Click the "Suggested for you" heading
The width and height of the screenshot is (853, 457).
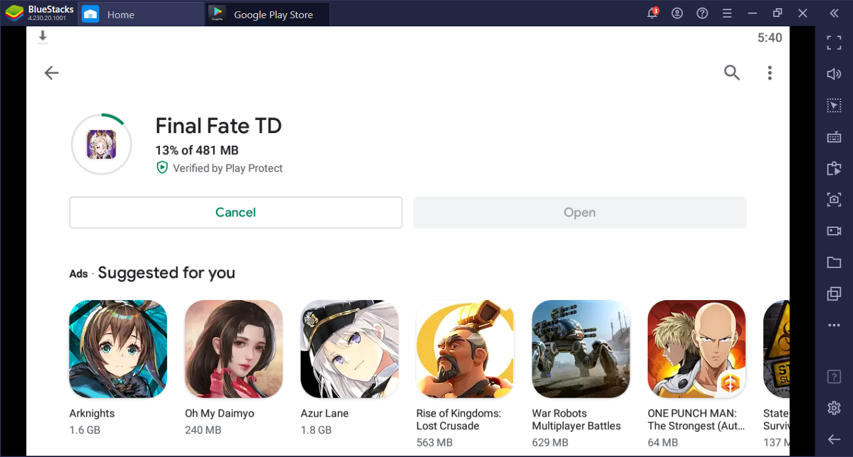tap(166, 272)
